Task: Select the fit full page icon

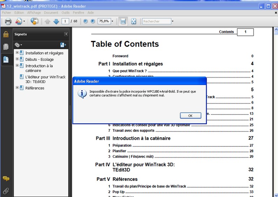Action: [x=133, y=21]
